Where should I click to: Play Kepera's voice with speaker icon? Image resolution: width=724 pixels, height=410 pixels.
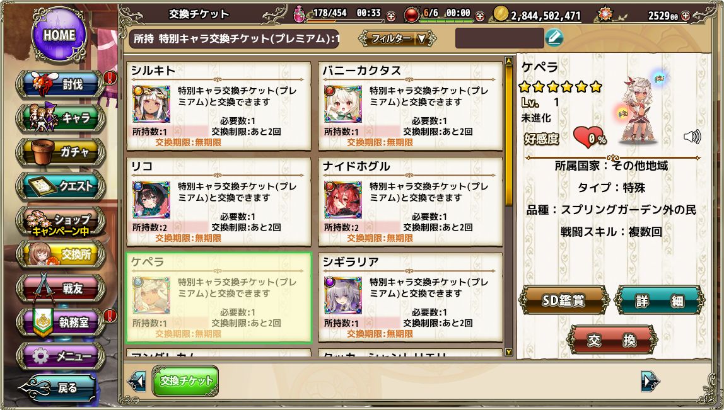click(x=692, y=137)
